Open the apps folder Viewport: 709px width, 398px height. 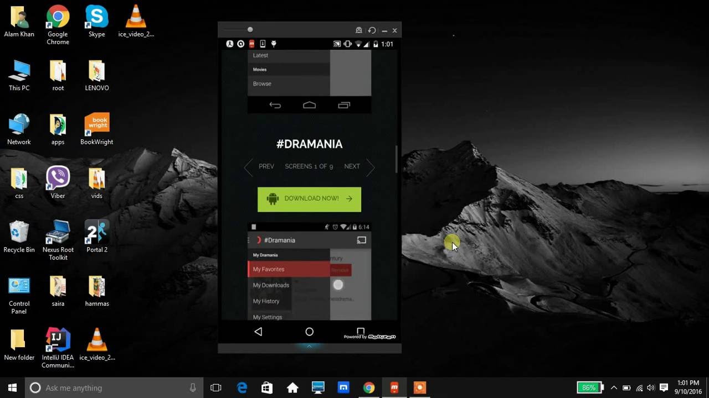tap(58, 129)
